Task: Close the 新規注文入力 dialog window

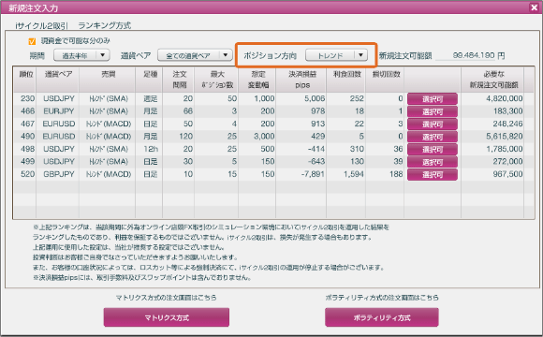Action: [x=534, y=7]
